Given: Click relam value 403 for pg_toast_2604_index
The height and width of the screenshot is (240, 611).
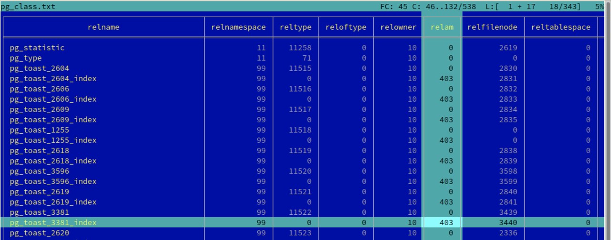Looking at the screenshot, I should coord(446,79).
